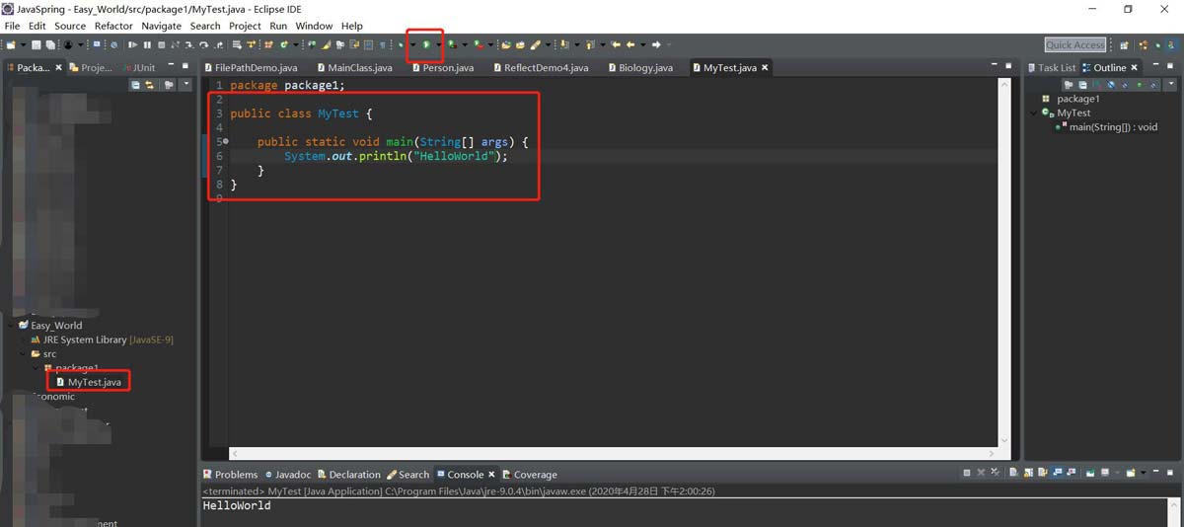Click the Open Perspective icon
The height and width of the screenshot is (527, 1184).
[x=1124, y=44]
